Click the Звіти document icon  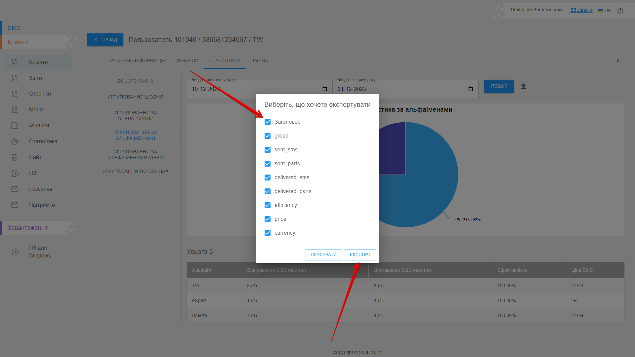[15, 78]
